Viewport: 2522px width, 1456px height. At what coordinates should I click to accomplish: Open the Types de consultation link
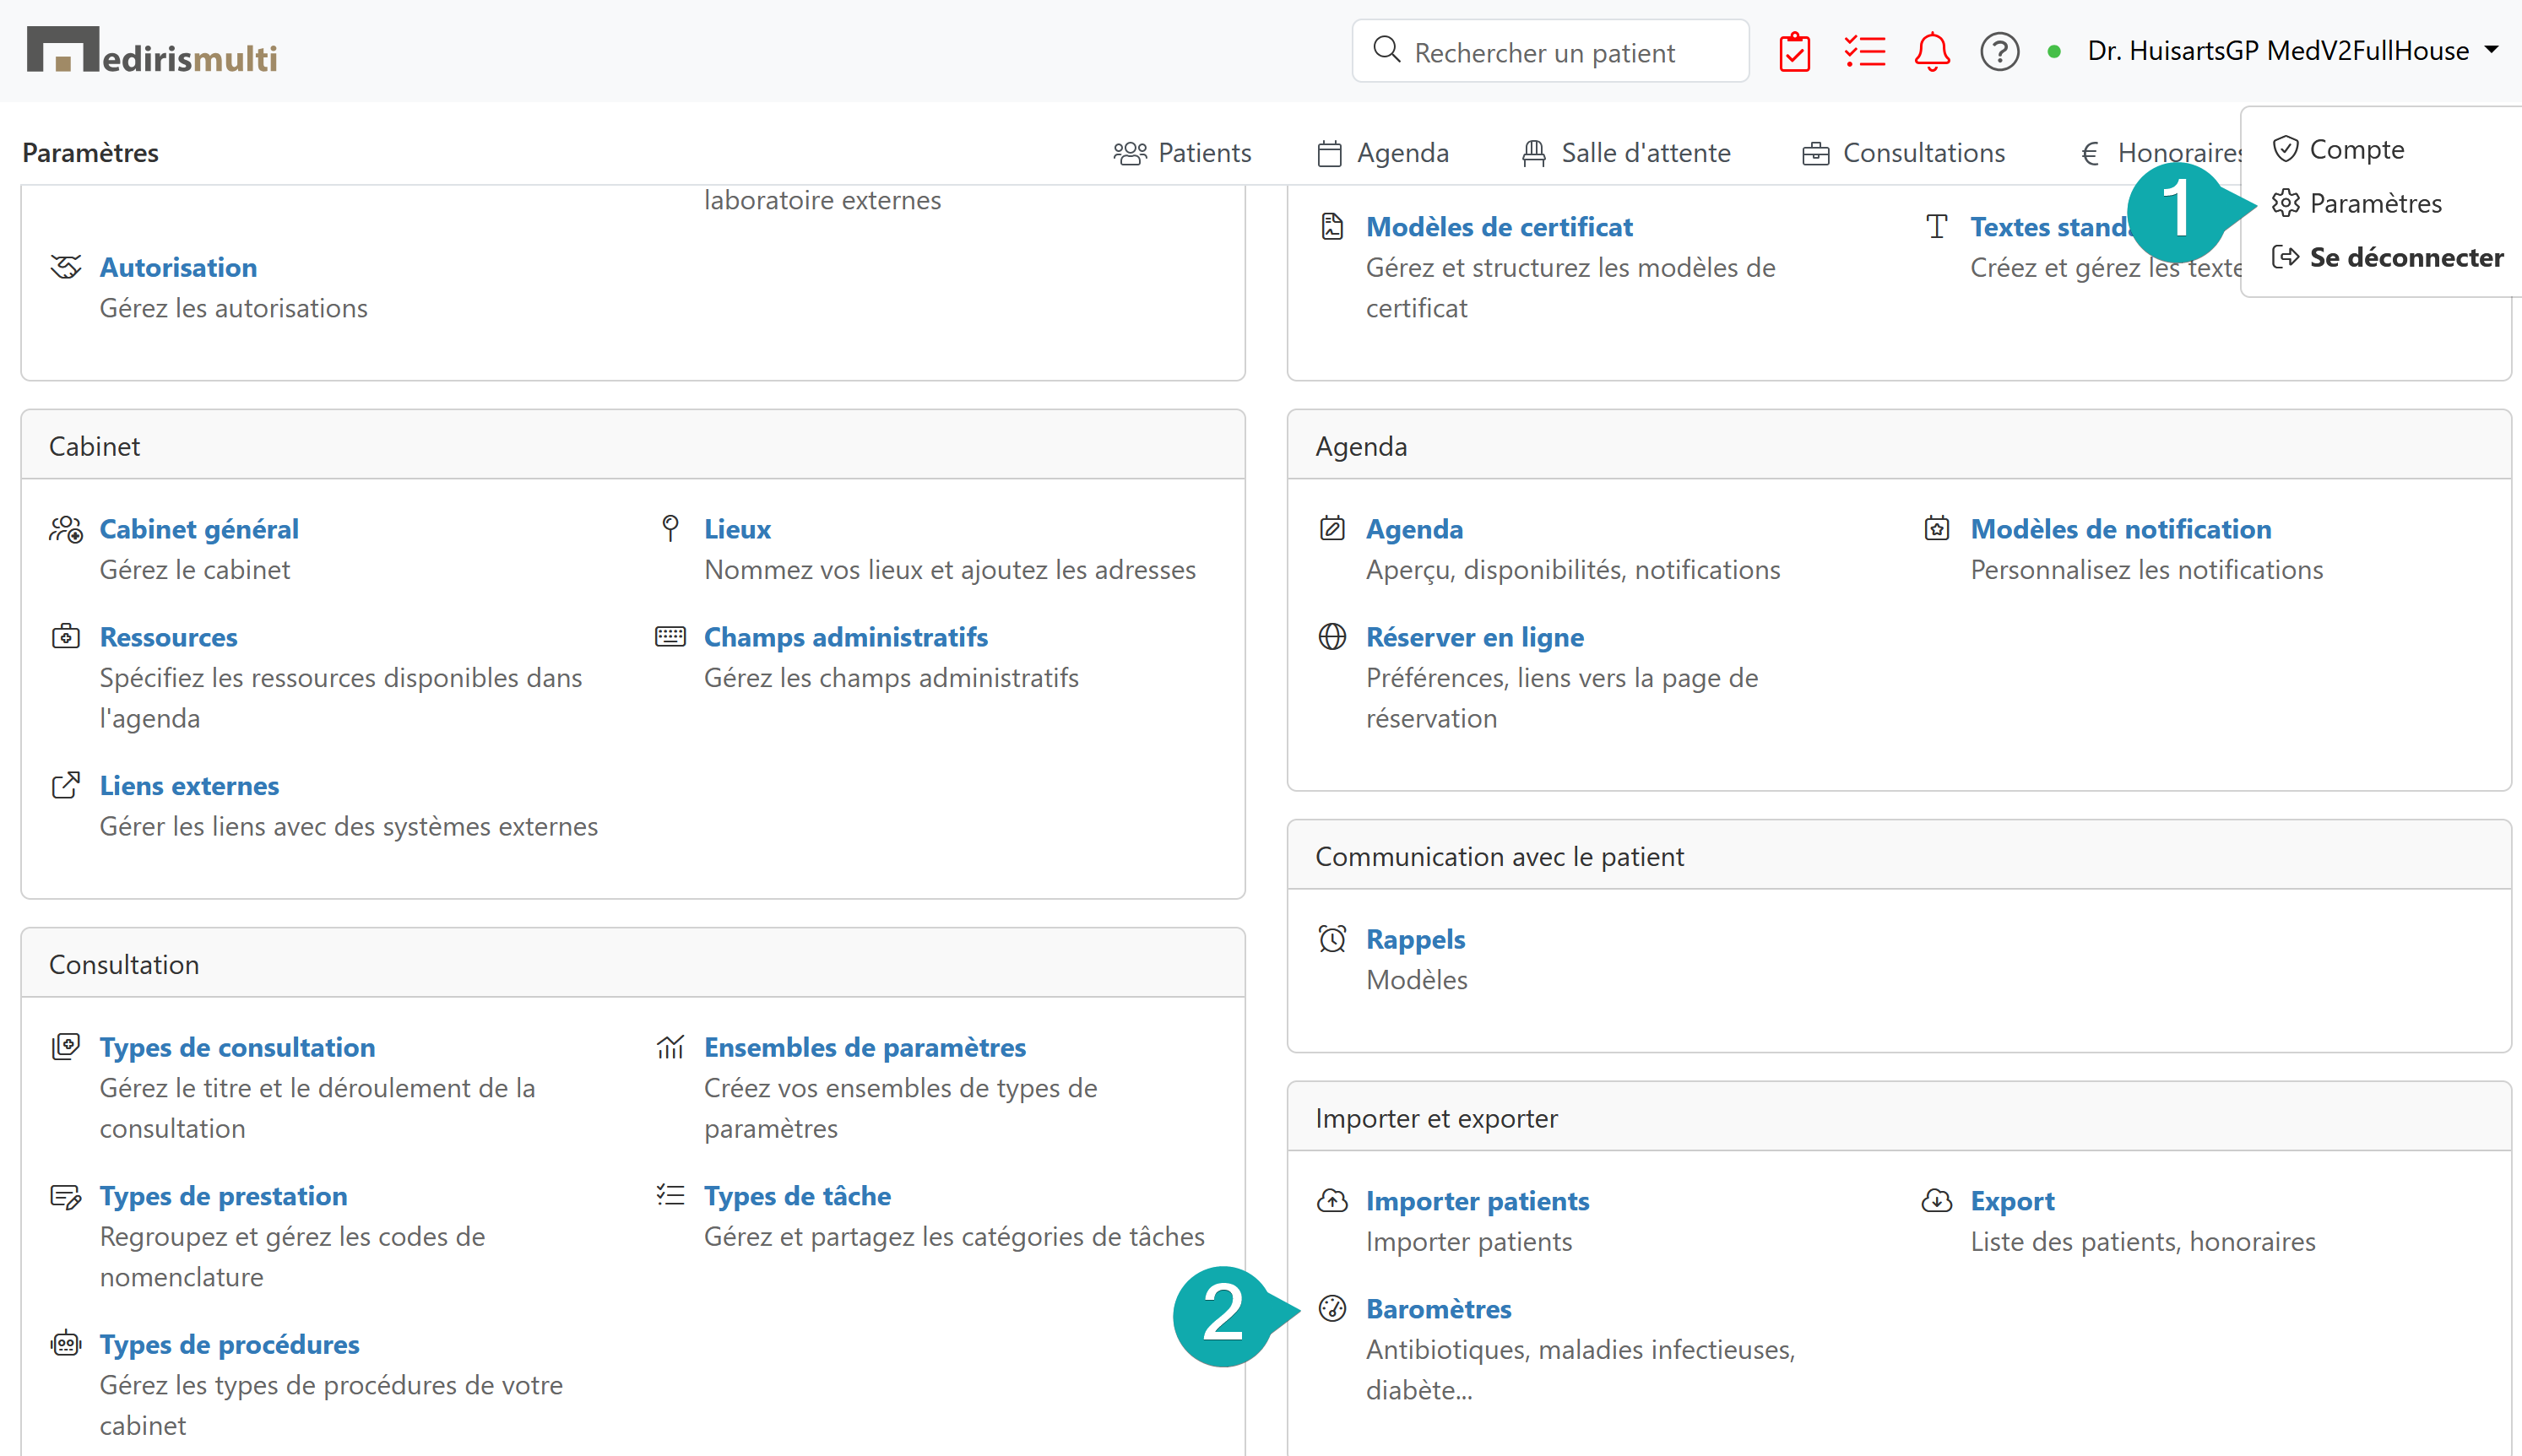pos(237,1047)
